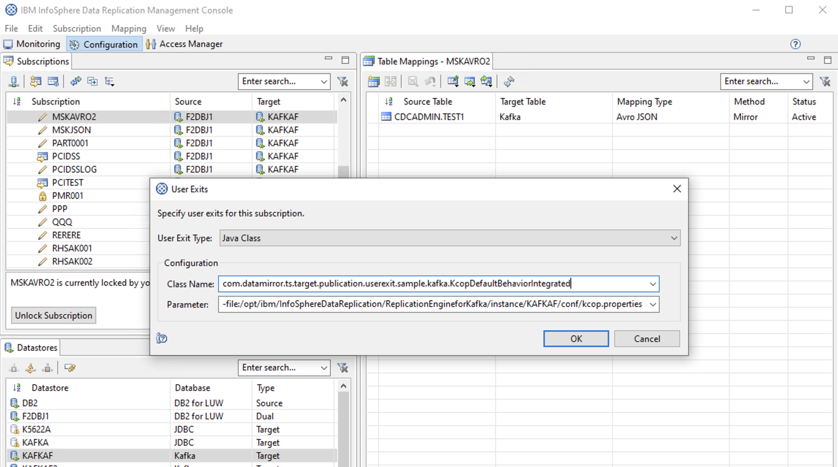Click the green and blue arrows icon
The width and height of the screenshot is (838, 467).
75,81
